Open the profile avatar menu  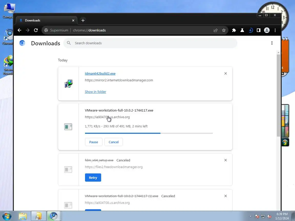point(267,30)
